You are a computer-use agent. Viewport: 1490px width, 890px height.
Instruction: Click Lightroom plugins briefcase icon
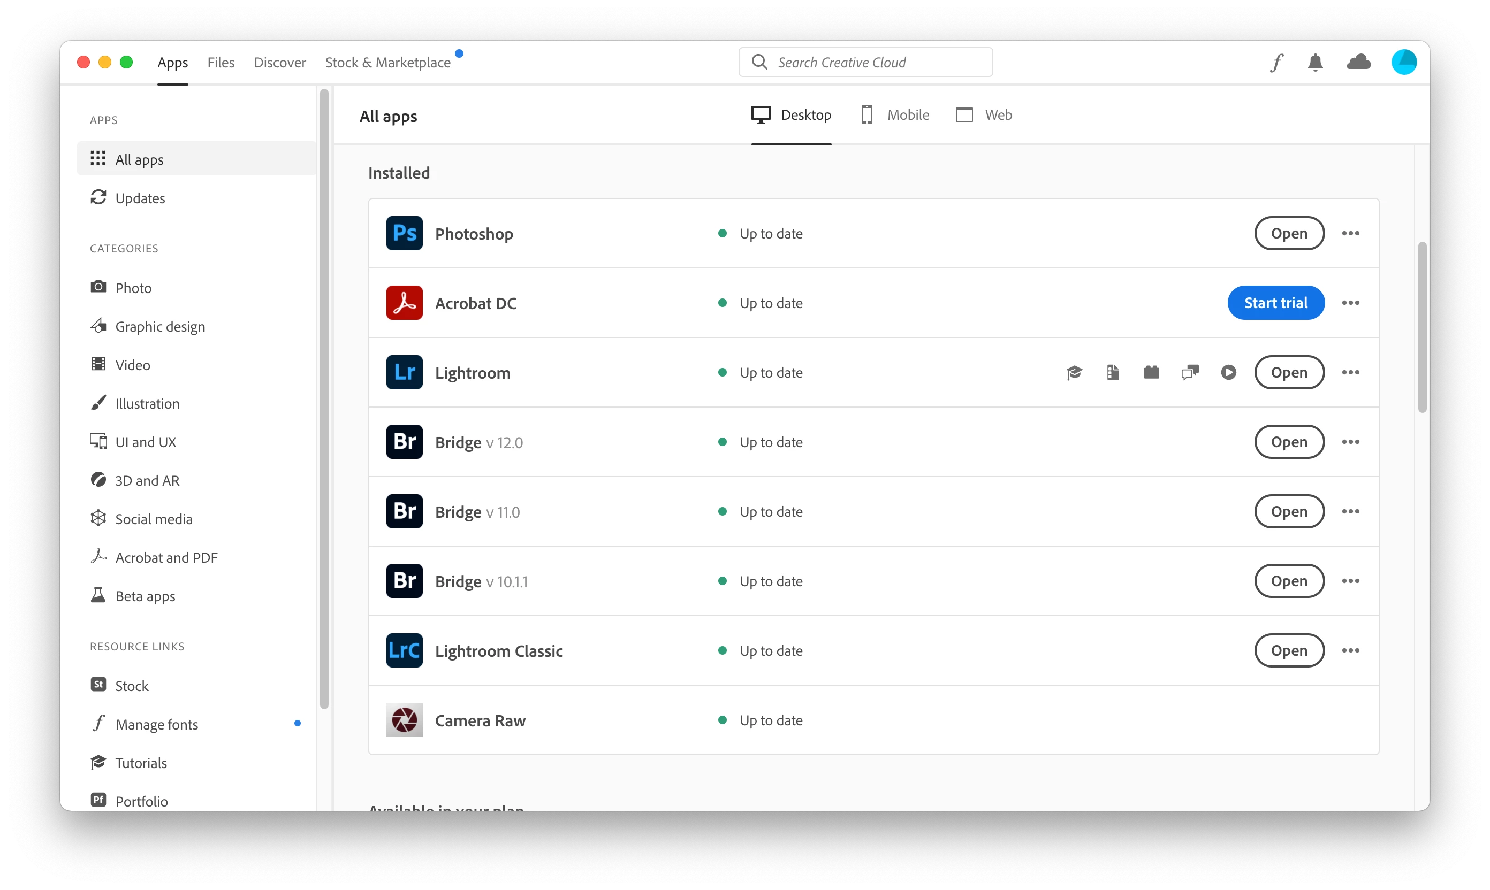[x=1151, y=372]
